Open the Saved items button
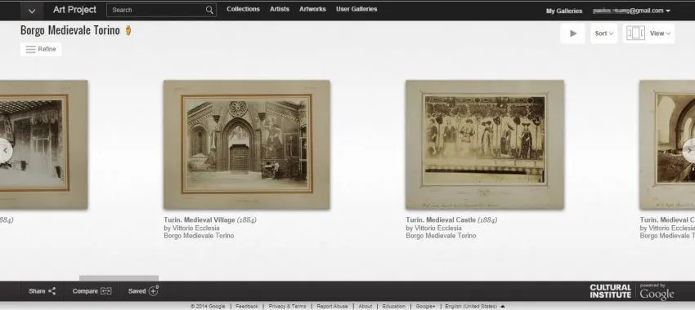The image size is (695, 310). pyautogui.click(x=143, y=291)
